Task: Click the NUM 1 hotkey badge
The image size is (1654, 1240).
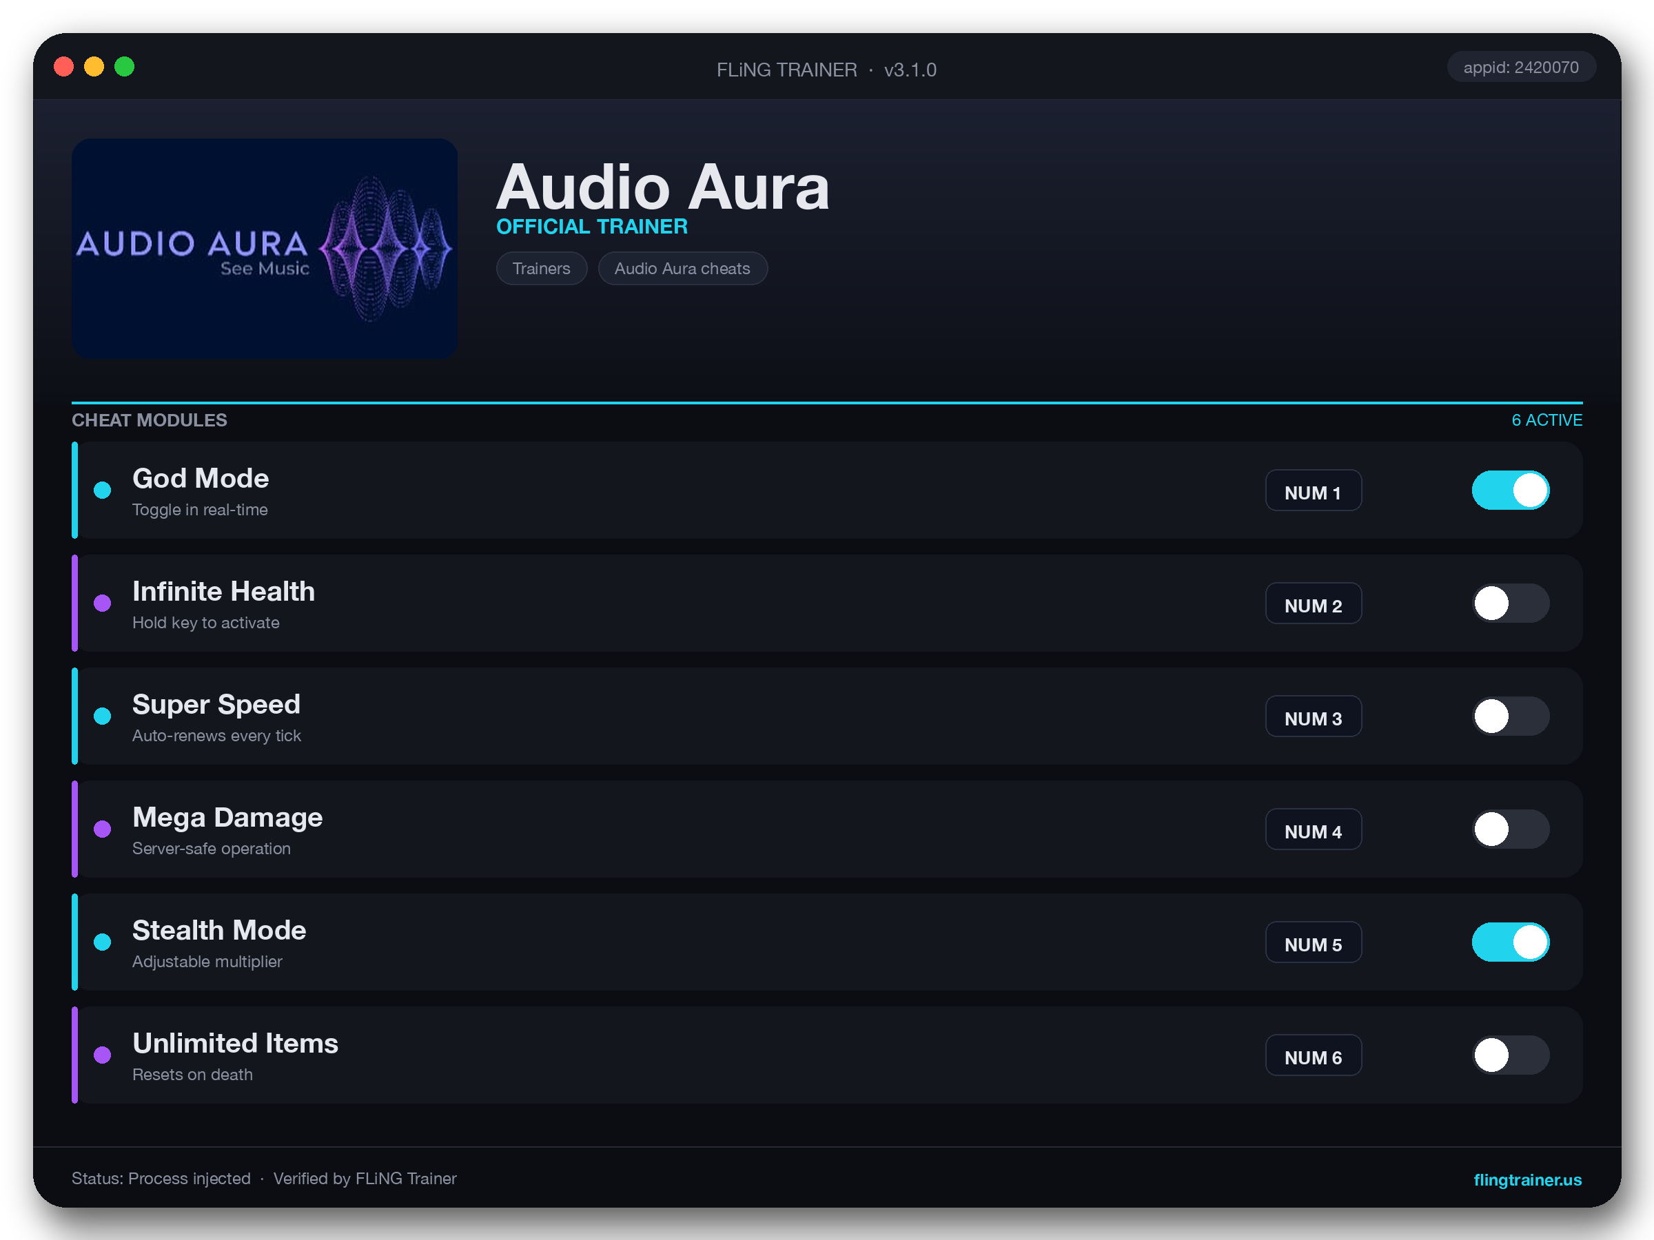Action: [1313, 490]
